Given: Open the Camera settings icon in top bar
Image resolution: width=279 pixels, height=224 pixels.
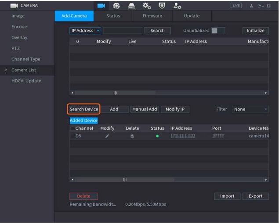Looking at the screenshot, I should point(101,6).
